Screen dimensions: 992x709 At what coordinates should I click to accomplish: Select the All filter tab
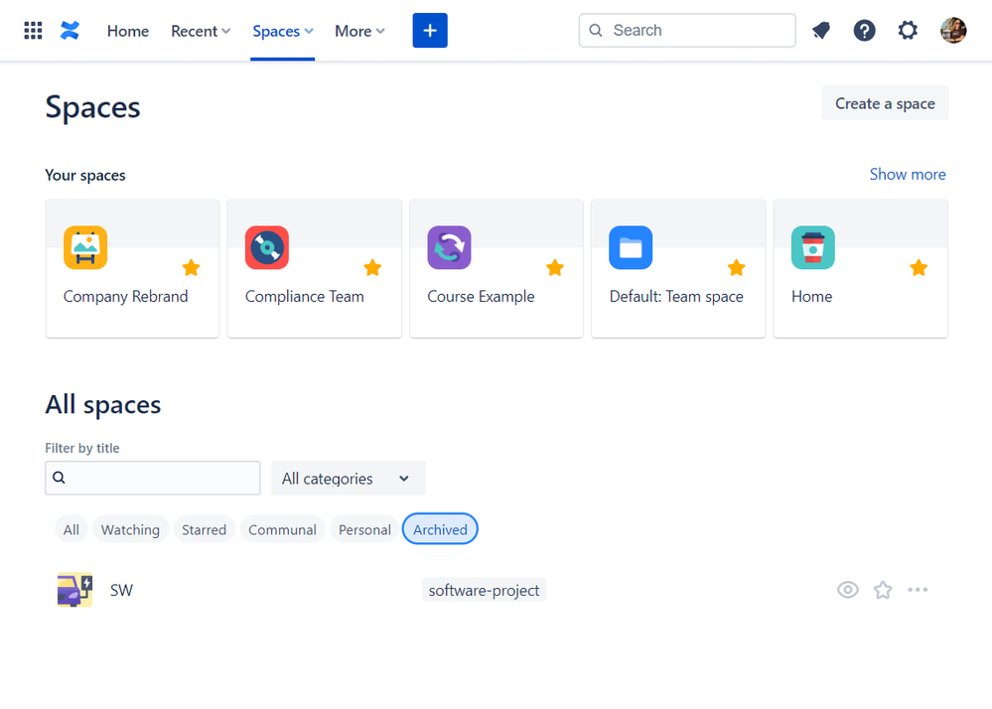pos(71,529)
